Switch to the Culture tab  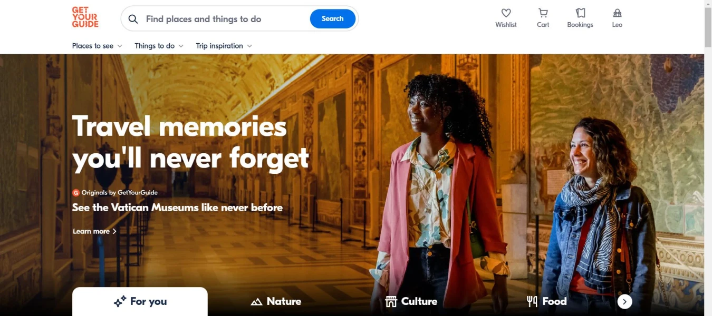coord(411,301)
